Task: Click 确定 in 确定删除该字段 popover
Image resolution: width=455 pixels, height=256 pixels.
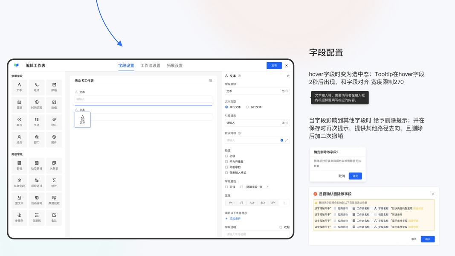Action: (355, 176)
